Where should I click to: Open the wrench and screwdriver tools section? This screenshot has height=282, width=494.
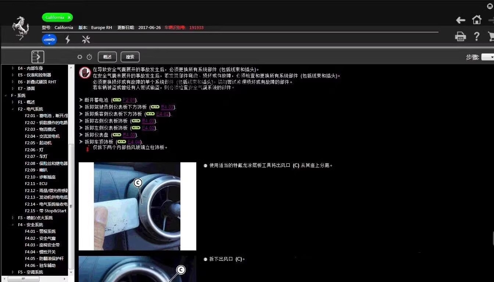(86, 39)
